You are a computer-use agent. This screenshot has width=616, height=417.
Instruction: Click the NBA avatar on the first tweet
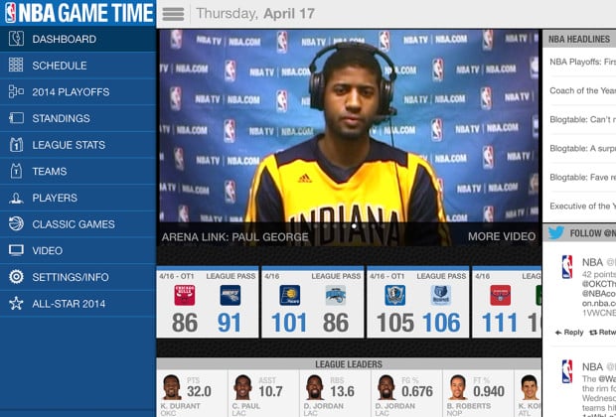tap(567, 267)
